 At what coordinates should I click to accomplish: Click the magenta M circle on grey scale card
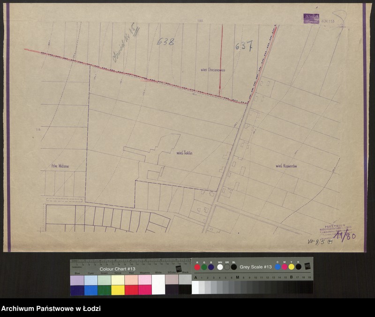click(x=285, y=267)
